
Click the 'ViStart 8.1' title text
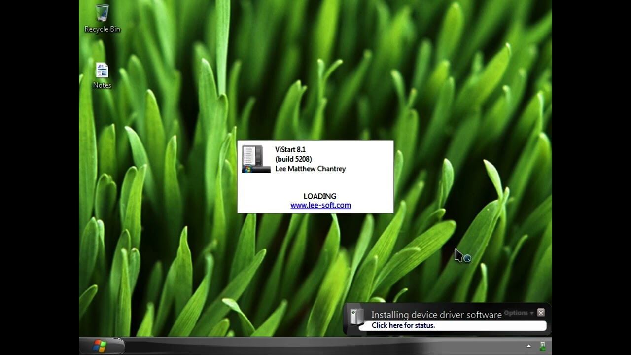(290, 149)
